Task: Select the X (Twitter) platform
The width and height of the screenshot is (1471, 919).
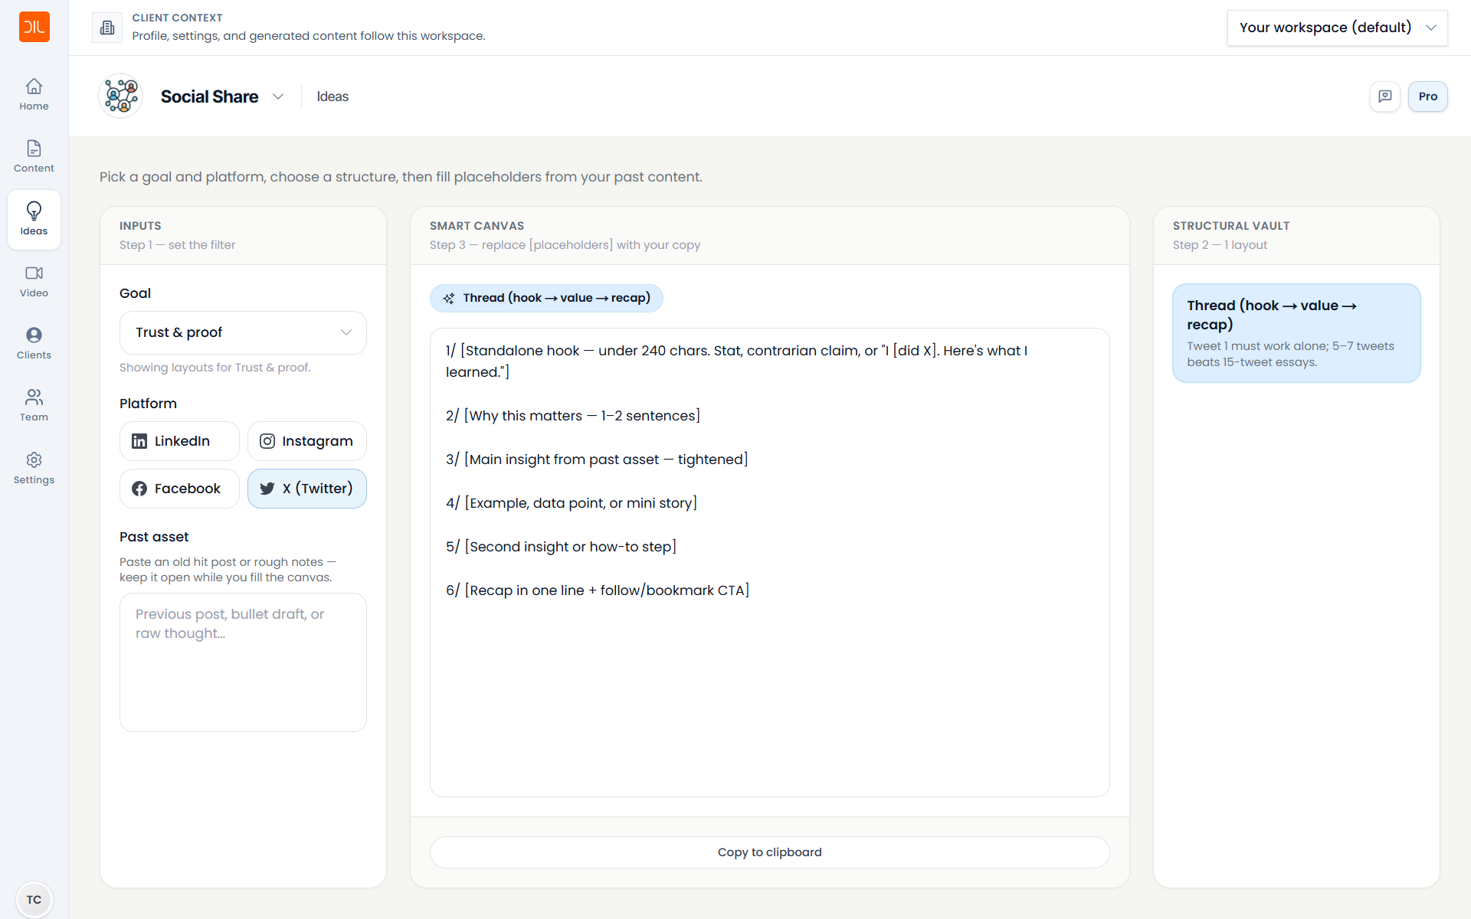Action: tap(306, 489)
